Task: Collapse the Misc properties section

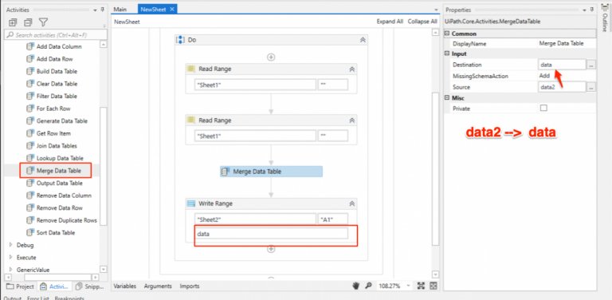Action: pos(447,98)
